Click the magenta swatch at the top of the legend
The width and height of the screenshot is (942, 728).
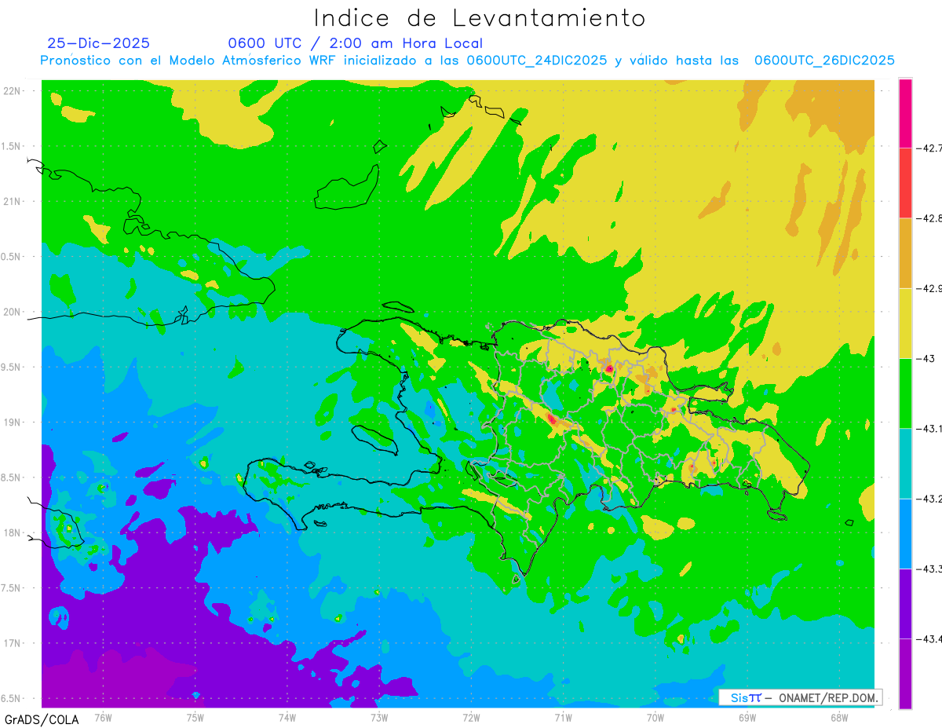click(x=905, y=113)
